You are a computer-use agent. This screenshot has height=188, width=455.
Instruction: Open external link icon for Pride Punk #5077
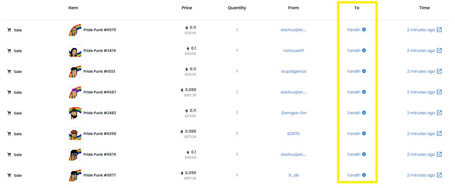pyautogui.click(x=439, y=176)
